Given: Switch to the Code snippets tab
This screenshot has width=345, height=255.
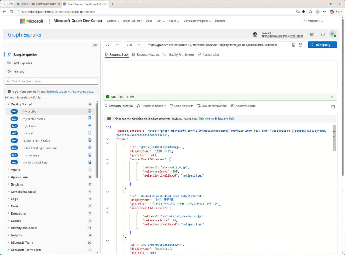Looking at the screenshot, I should click(x=181, y=106).
